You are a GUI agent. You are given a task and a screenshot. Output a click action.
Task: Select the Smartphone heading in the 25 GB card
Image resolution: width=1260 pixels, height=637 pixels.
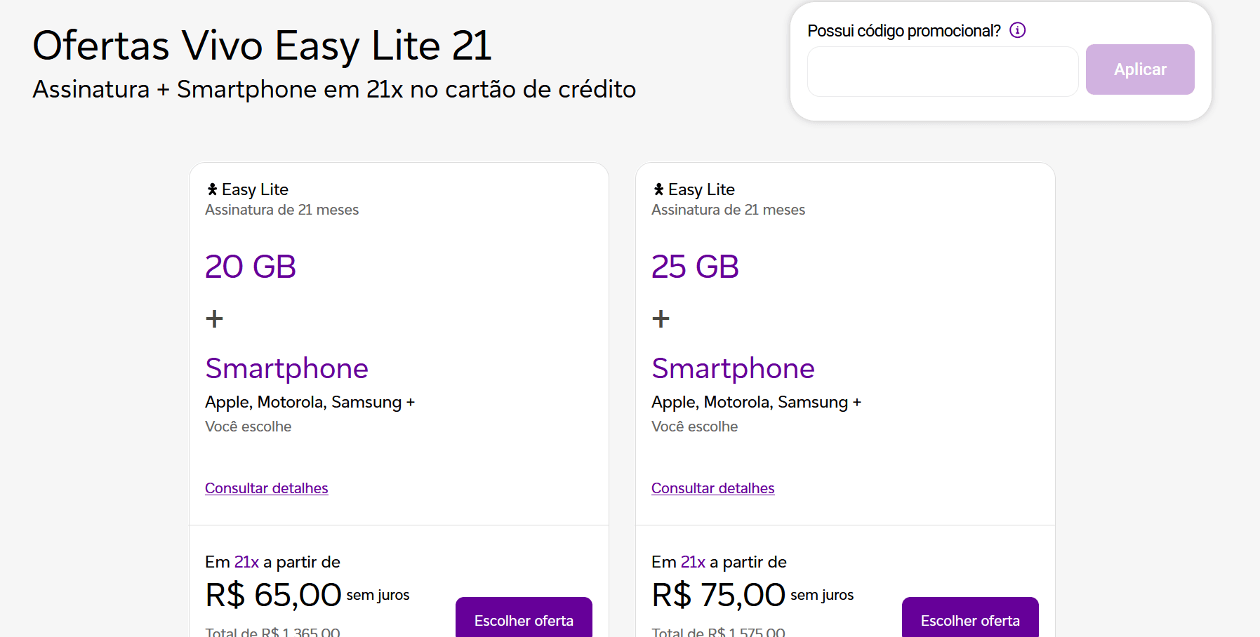tap(733, 368)
